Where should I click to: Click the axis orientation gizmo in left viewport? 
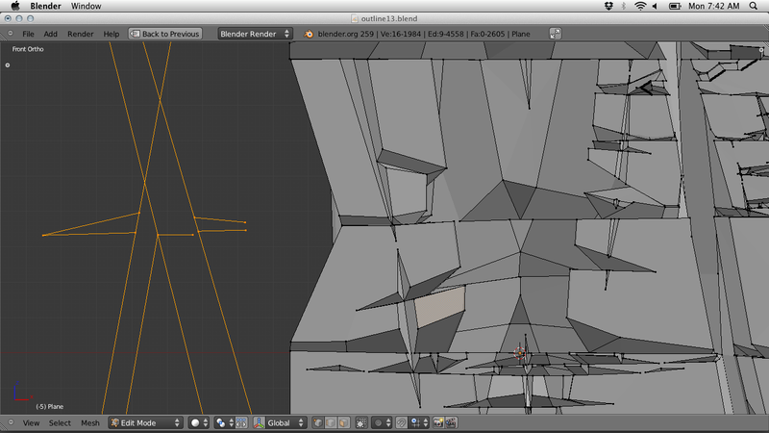pyautogui.click(x=22, y=392)
